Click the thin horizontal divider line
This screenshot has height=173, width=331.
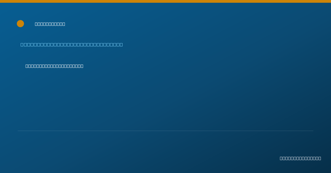(165, 131)
